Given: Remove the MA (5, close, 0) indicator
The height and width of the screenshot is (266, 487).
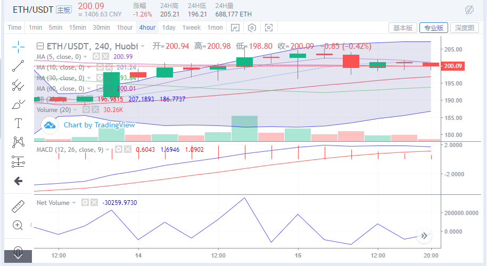Looking at the screenshot, I should point(105,57).
